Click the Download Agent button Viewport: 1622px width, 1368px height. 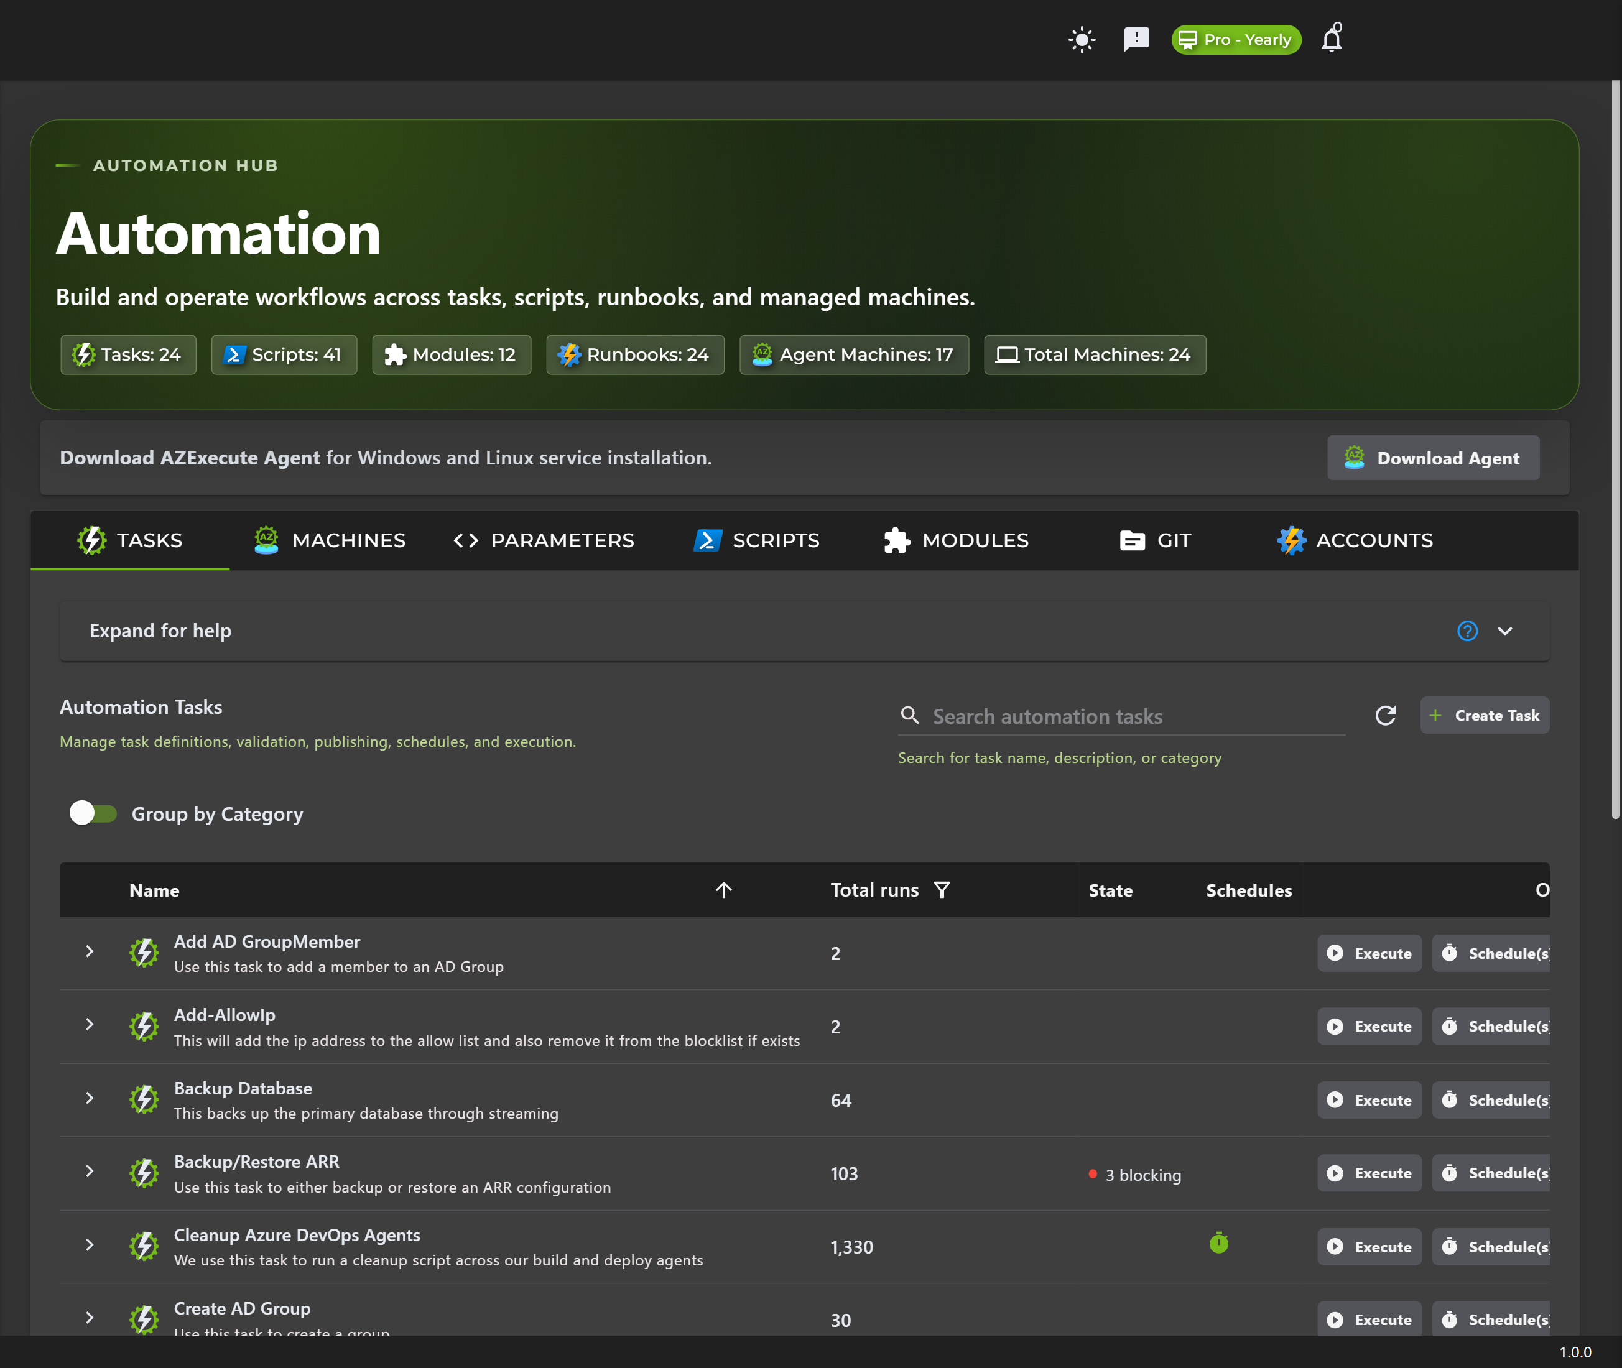click(x=1433, y=458)
